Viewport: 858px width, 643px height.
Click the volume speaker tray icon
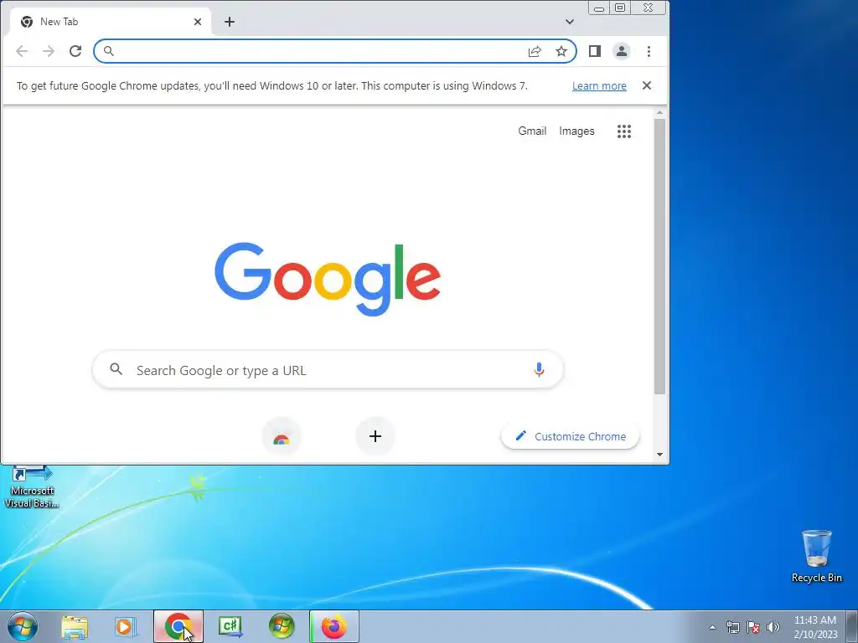point(773,627)
